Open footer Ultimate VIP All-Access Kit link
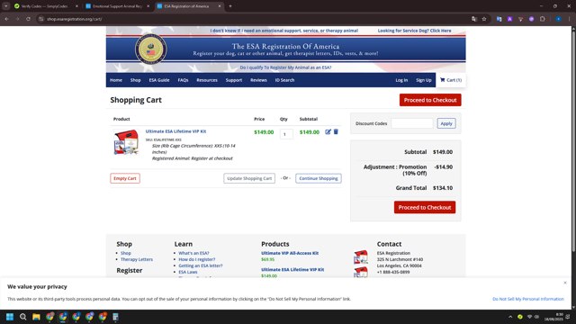Image resolution: width=576 pixels, height=324 pixels. [290, 253]
